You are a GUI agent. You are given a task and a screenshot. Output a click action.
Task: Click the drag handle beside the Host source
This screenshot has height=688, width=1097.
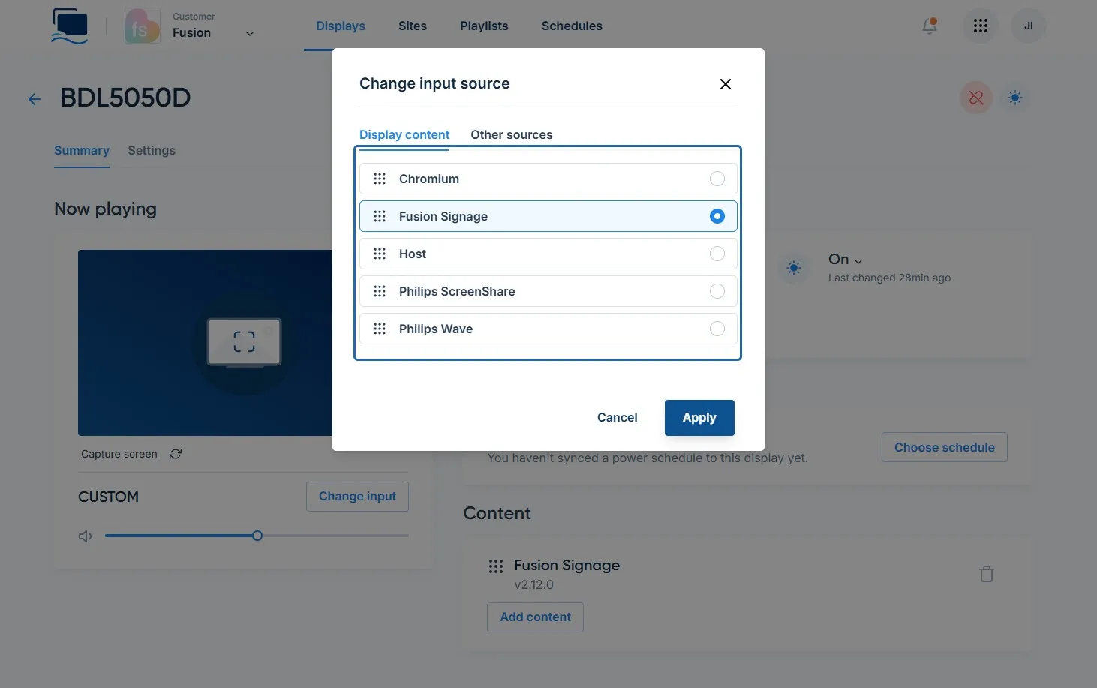[x=380, y=254]
